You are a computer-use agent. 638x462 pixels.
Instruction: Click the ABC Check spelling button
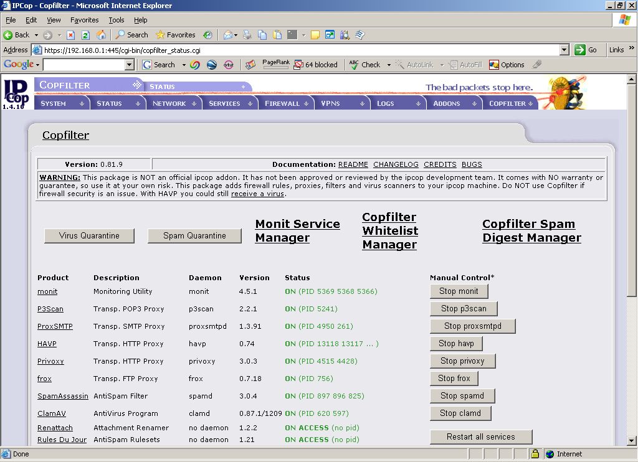365,65
